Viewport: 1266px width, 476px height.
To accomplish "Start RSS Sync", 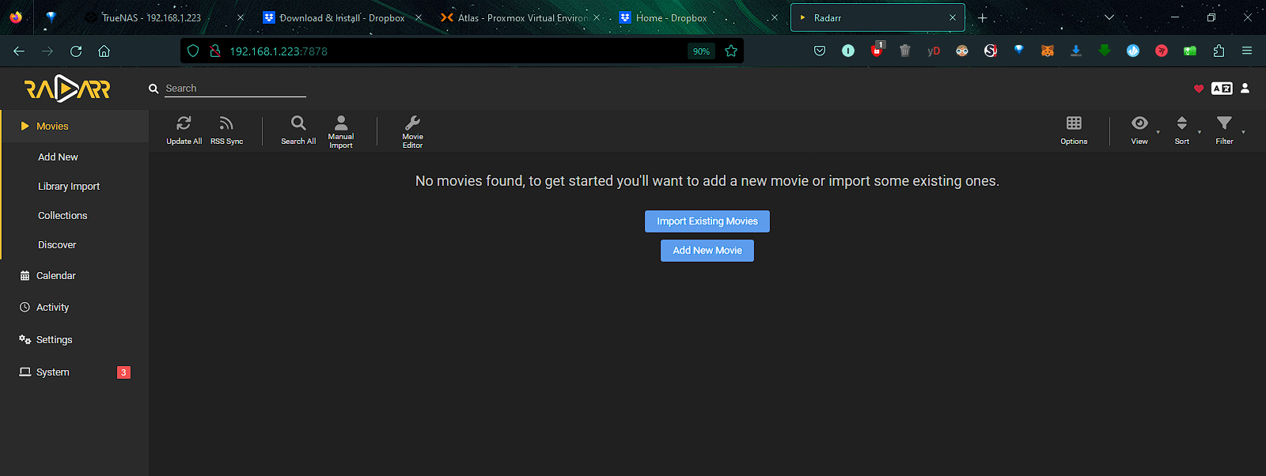I will pyautogui.click(x=226, y=130).
